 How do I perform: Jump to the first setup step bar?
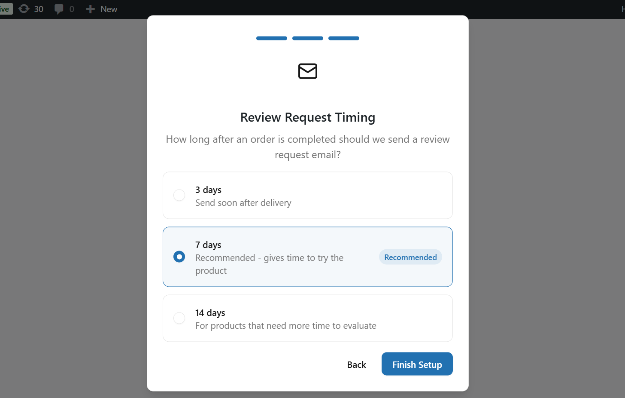click(271, 38)
